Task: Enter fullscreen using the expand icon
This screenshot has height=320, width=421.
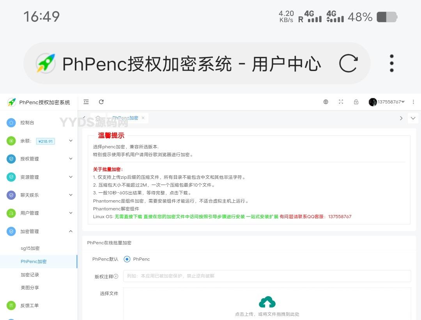Action: [341, 102]
